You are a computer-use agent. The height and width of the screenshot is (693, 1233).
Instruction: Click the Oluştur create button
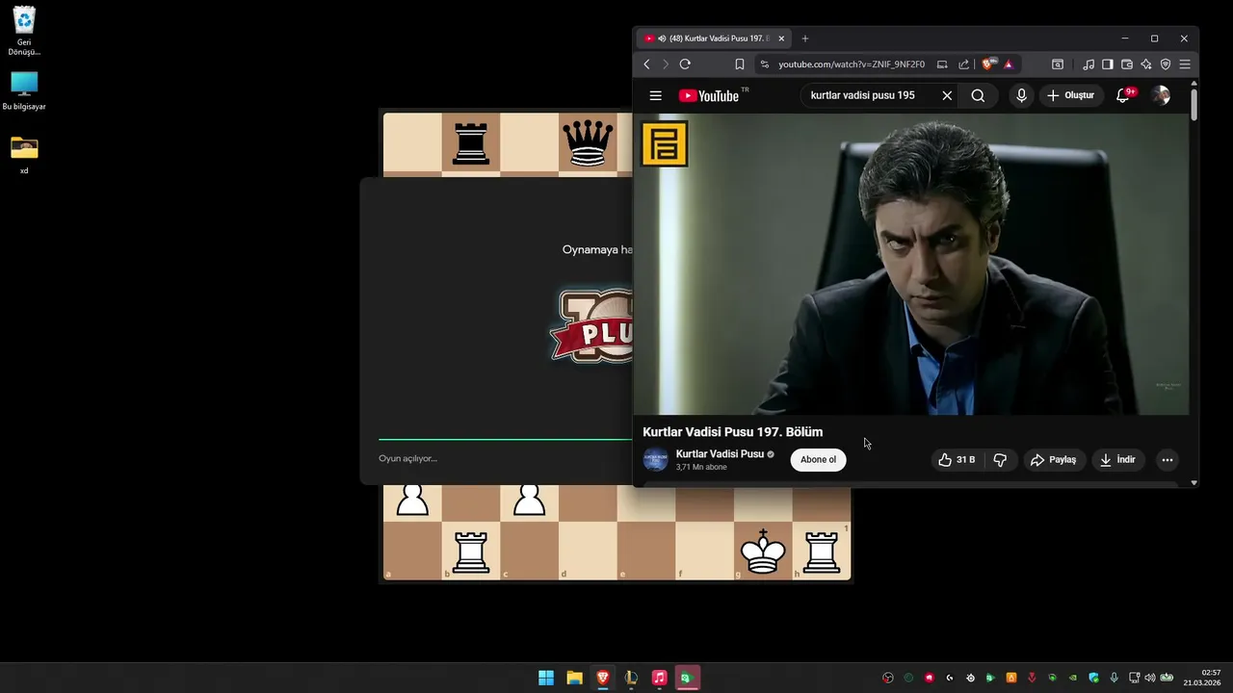(1071, 95)
